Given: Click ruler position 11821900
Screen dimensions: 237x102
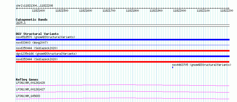Looking at the screenshot, I should coord(156,11).
